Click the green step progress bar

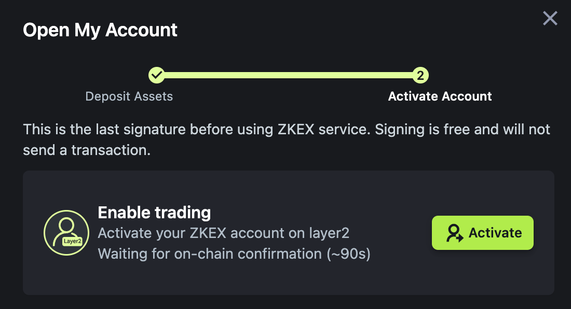pos(288,75)
